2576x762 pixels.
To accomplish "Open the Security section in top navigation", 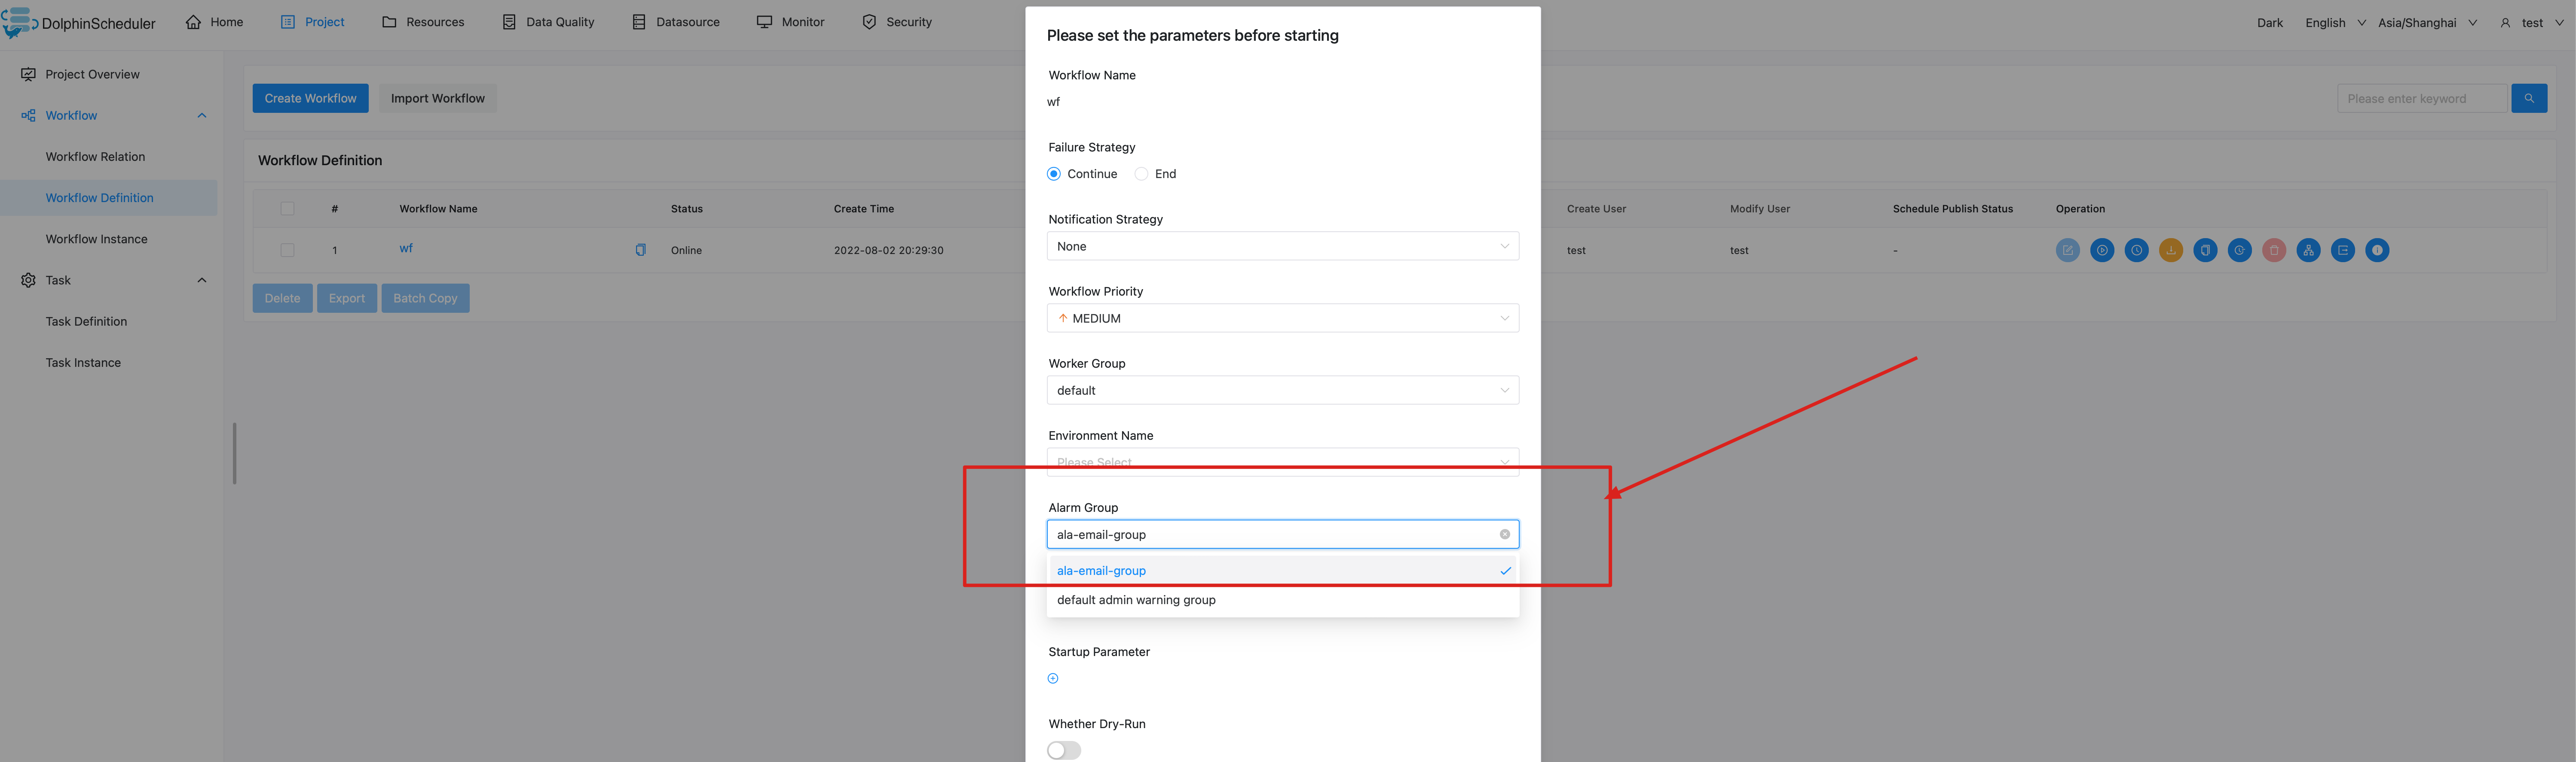I will coord(896,21).
